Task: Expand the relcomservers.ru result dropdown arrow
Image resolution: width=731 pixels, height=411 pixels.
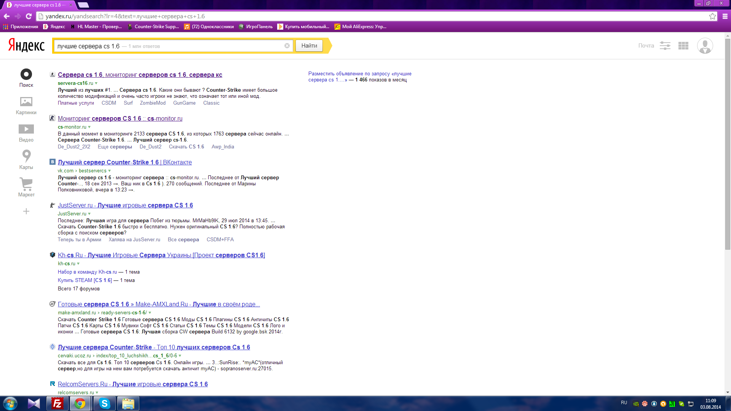Action: [x=97, y=393]
